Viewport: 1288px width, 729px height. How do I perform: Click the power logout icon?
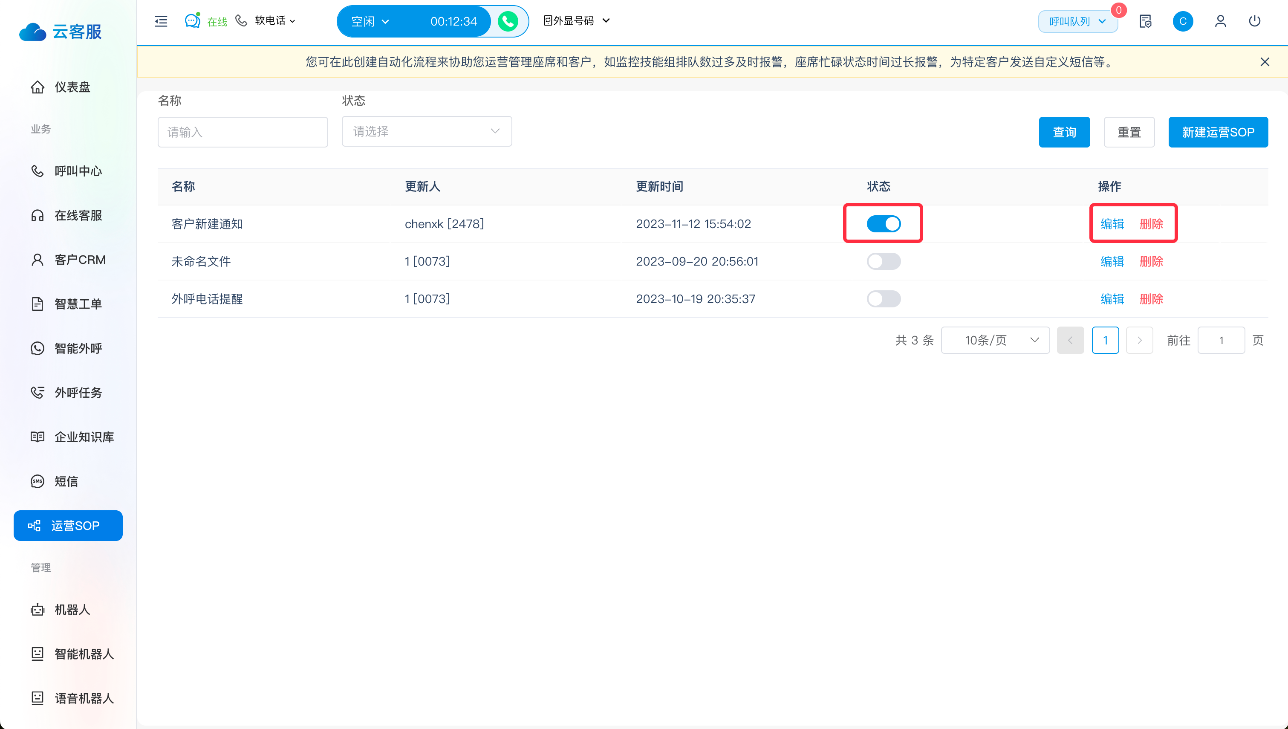(x=1254, y=21)
